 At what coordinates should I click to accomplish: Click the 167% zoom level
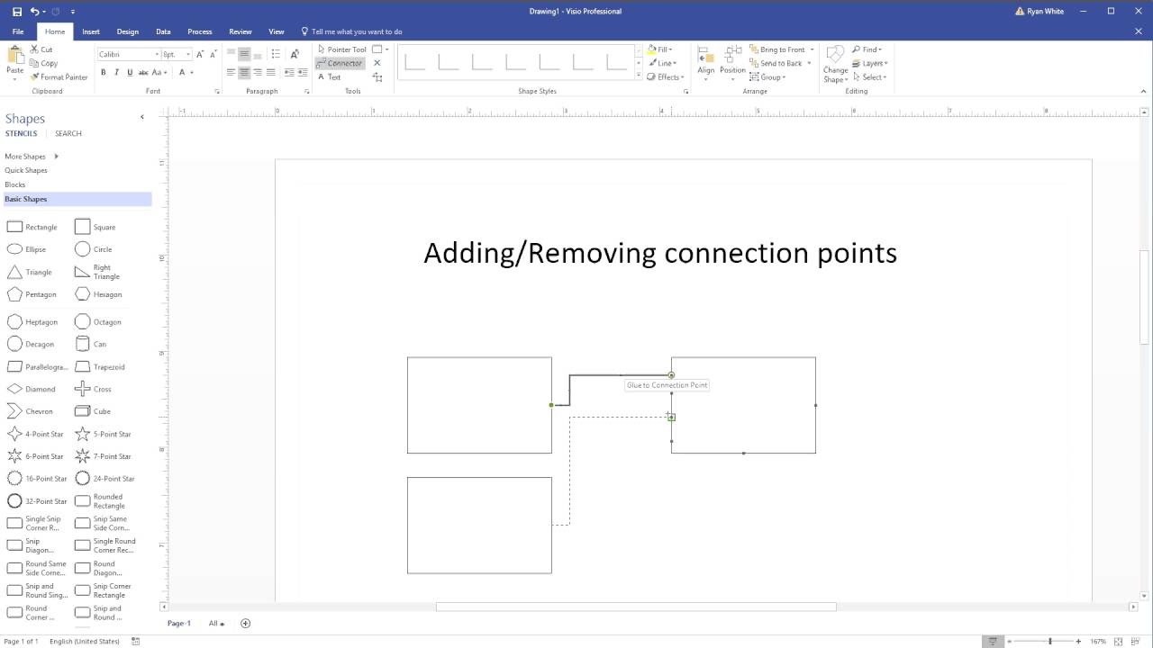pyautogui.click(x=1098, y=642)
